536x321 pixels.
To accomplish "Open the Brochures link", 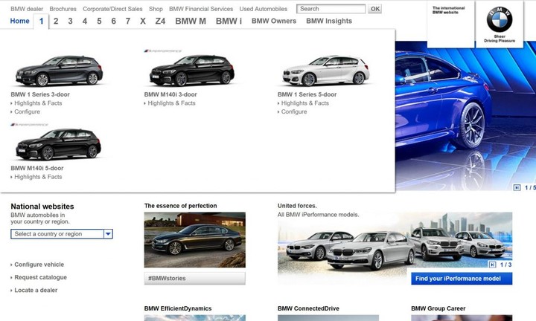I will click(x=63, y=9).
